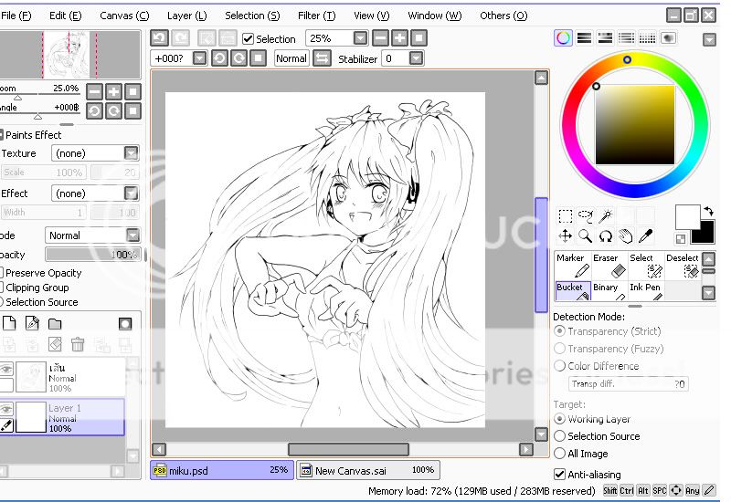The image size is (731, 502).
Task: Choose the Select pen tool
Action: (646, 266)
